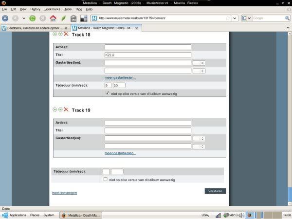
Task: Check Track 19 'niet op elke versie' checkbox
Action: point(106,179)
